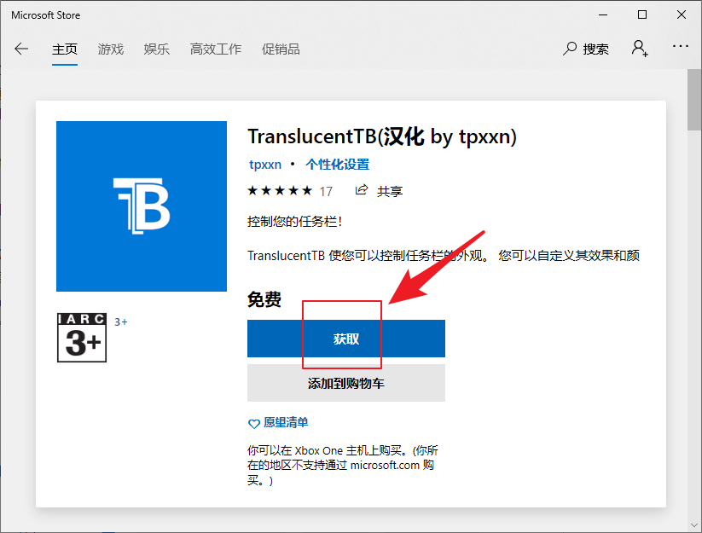This screenshot has width=702, height=533.
Task: Open the 高效工作 tab
Action: 215,49
